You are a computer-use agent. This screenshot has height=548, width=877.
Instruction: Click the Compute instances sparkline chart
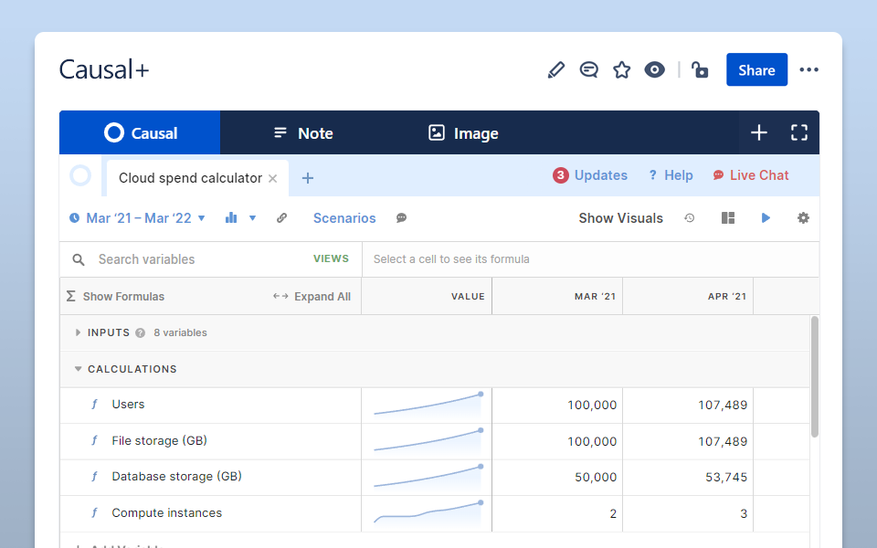coord(428,512)
